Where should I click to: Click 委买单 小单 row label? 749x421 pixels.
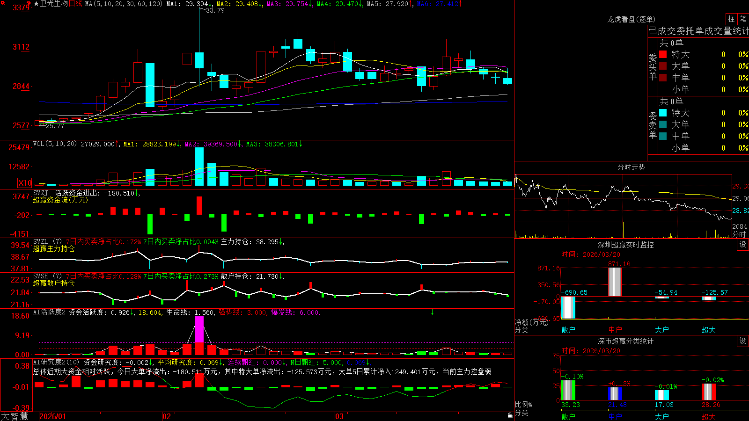(x=681, y=89)
